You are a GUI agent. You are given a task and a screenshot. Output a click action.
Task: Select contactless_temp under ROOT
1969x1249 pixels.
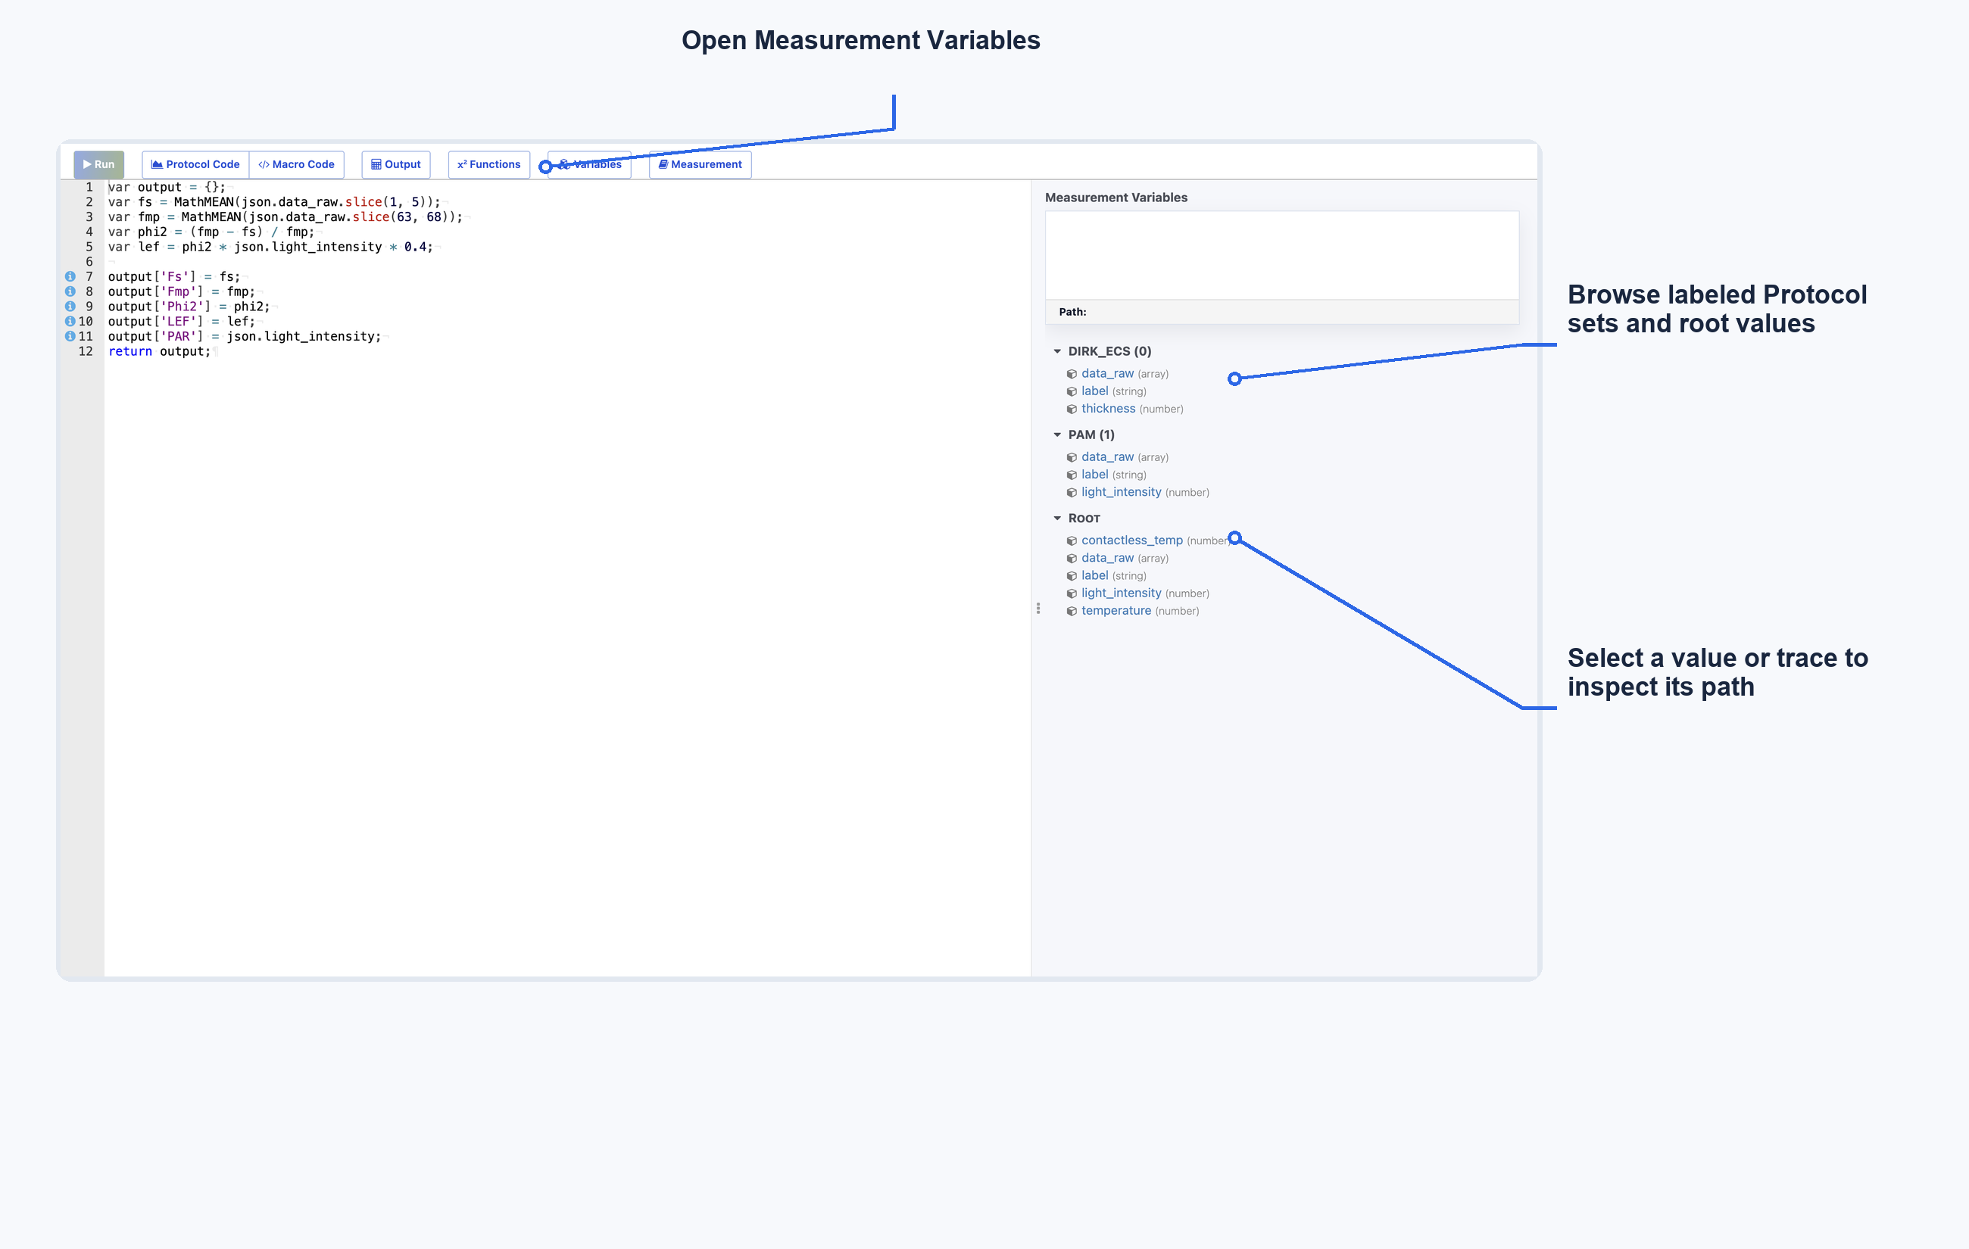[1131, 540]
